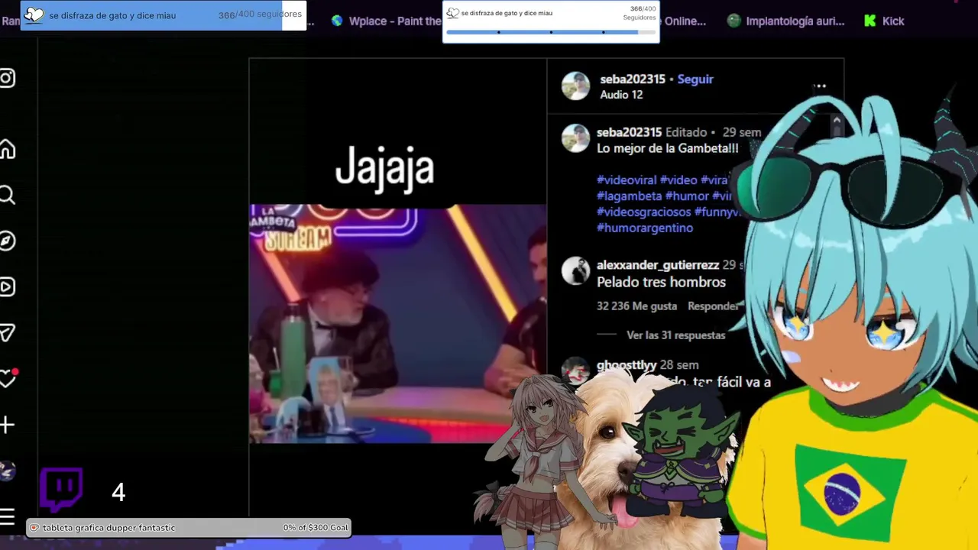Screen dimensions: 978x550
Task: Open hashtag #videoviral
Action: tap(627, 180)
